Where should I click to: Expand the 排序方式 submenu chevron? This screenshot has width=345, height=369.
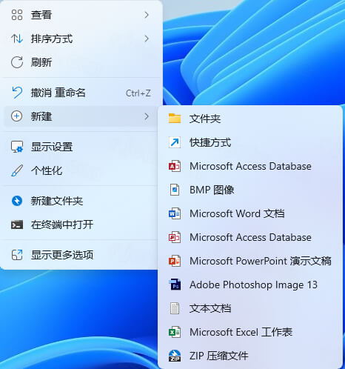coord(147,39)
